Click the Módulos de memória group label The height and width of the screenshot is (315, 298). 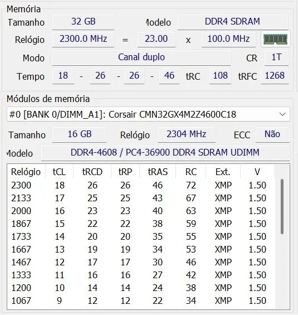pos(48,99)
